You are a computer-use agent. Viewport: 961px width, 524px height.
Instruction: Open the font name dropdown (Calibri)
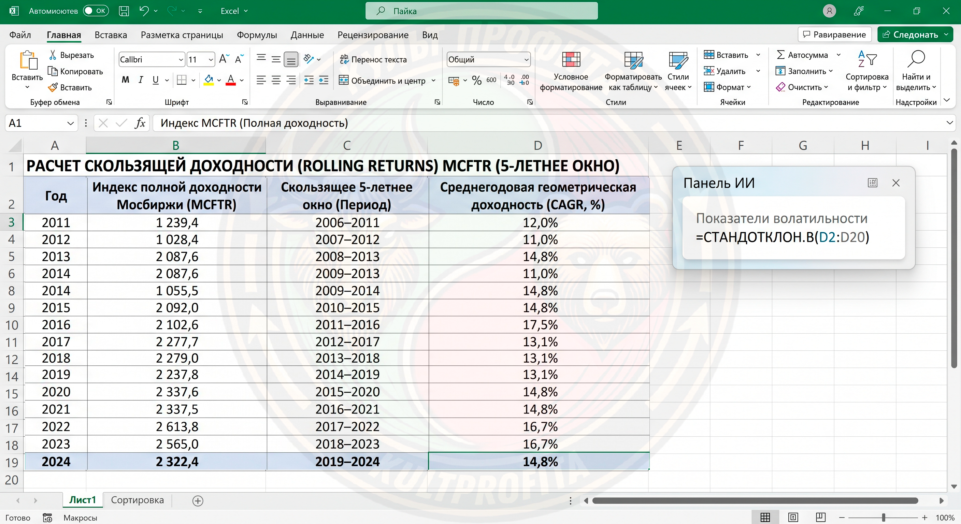(181, 60)
